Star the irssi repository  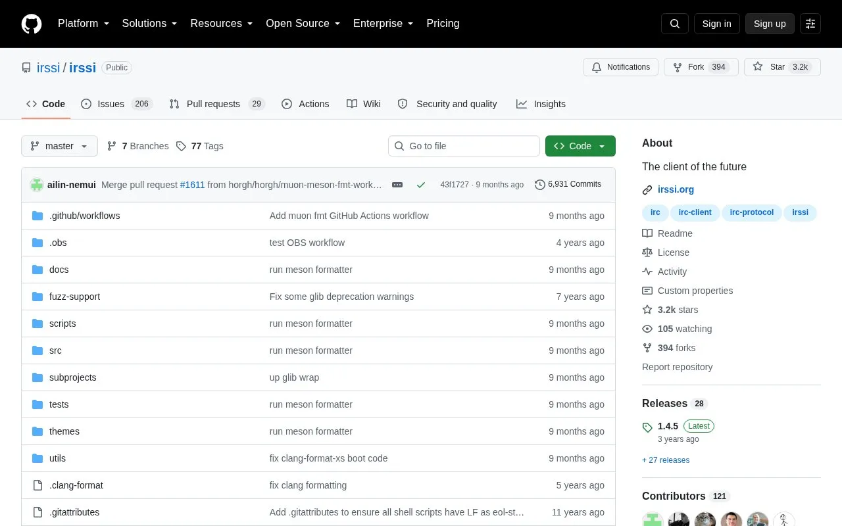pos(782,67)
